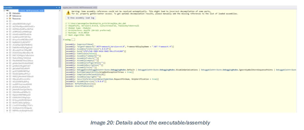Expand the Metadata tree node

pyautogui.click(x=7, y=13)
